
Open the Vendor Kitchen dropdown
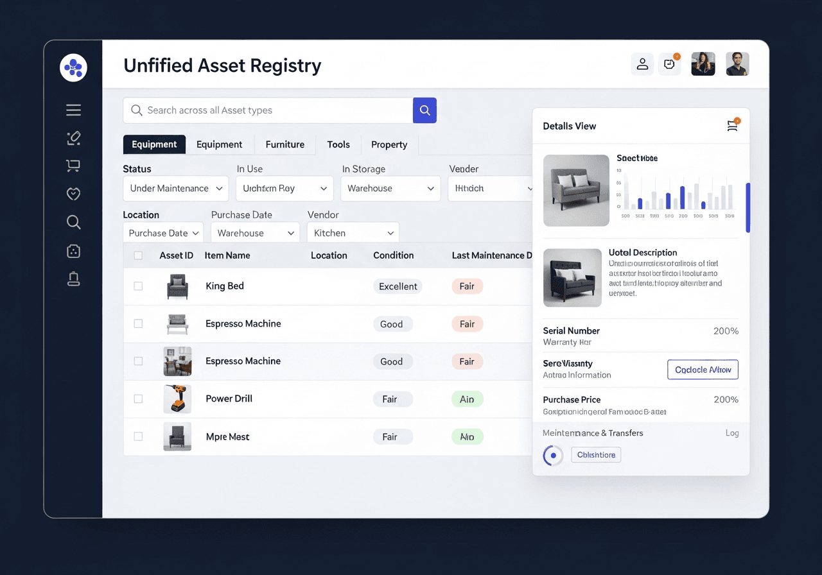click(353, 232)
